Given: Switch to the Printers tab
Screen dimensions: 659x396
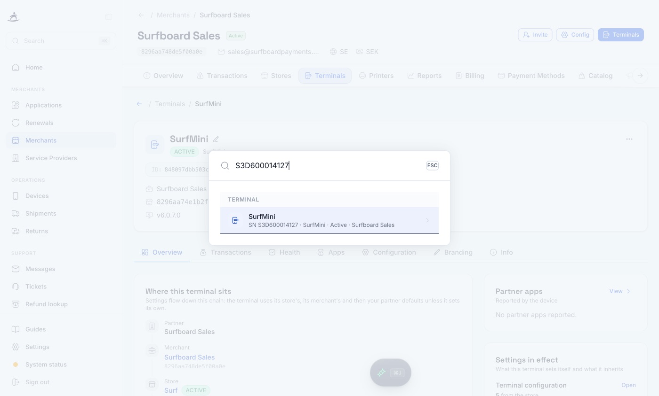Looking at the screenshot, I should pos(376,76).
